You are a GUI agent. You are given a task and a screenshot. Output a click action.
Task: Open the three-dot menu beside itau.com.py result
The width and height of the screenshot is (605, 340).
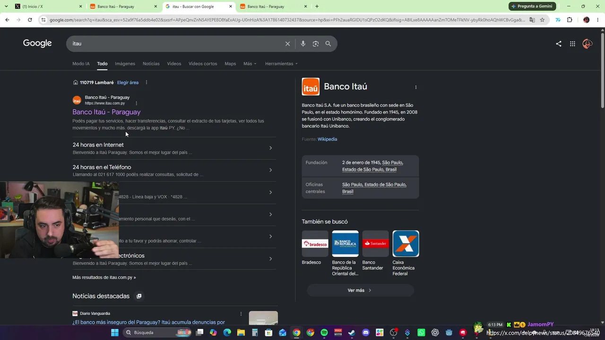tap(136, 103)
